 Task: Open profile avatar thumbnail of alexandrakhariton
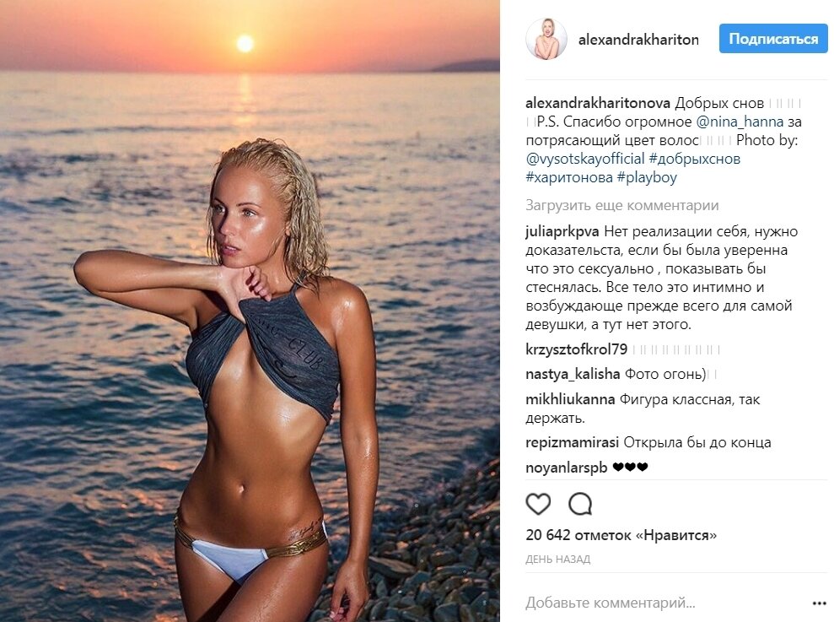(546, 39)
